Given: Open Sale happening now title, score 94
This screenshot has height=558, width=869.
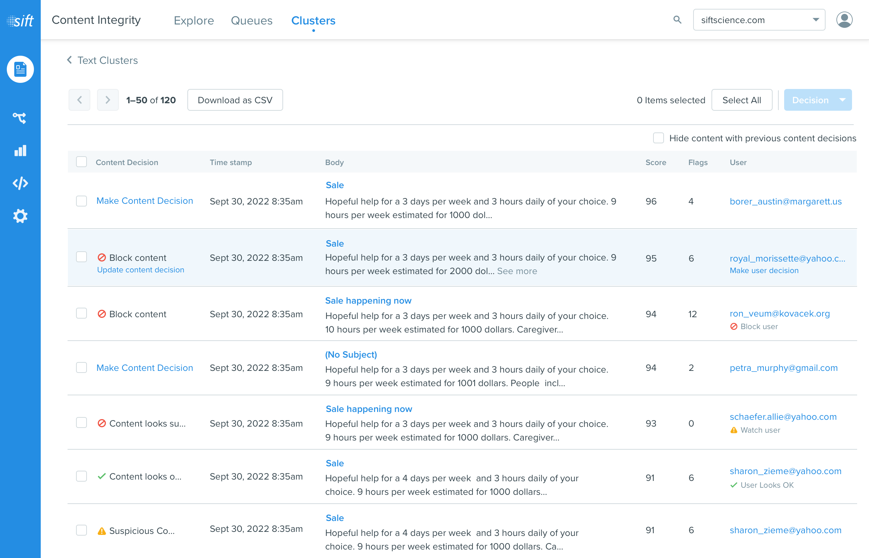Looking at the screenshot, I should pos(368,300).
